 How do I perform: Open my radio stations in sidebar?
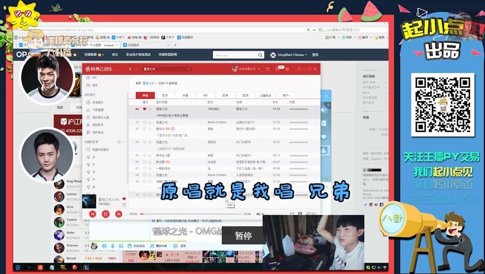(x=95, y=132)
